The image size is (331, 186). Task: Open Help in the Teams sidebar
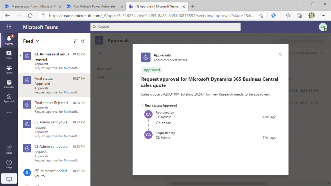click(x=9, y=164)
